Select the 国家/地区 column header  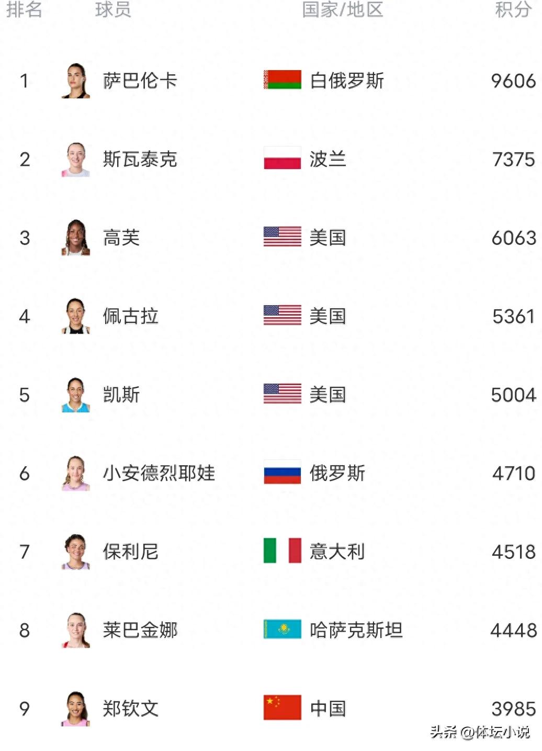tap(343, 9)
